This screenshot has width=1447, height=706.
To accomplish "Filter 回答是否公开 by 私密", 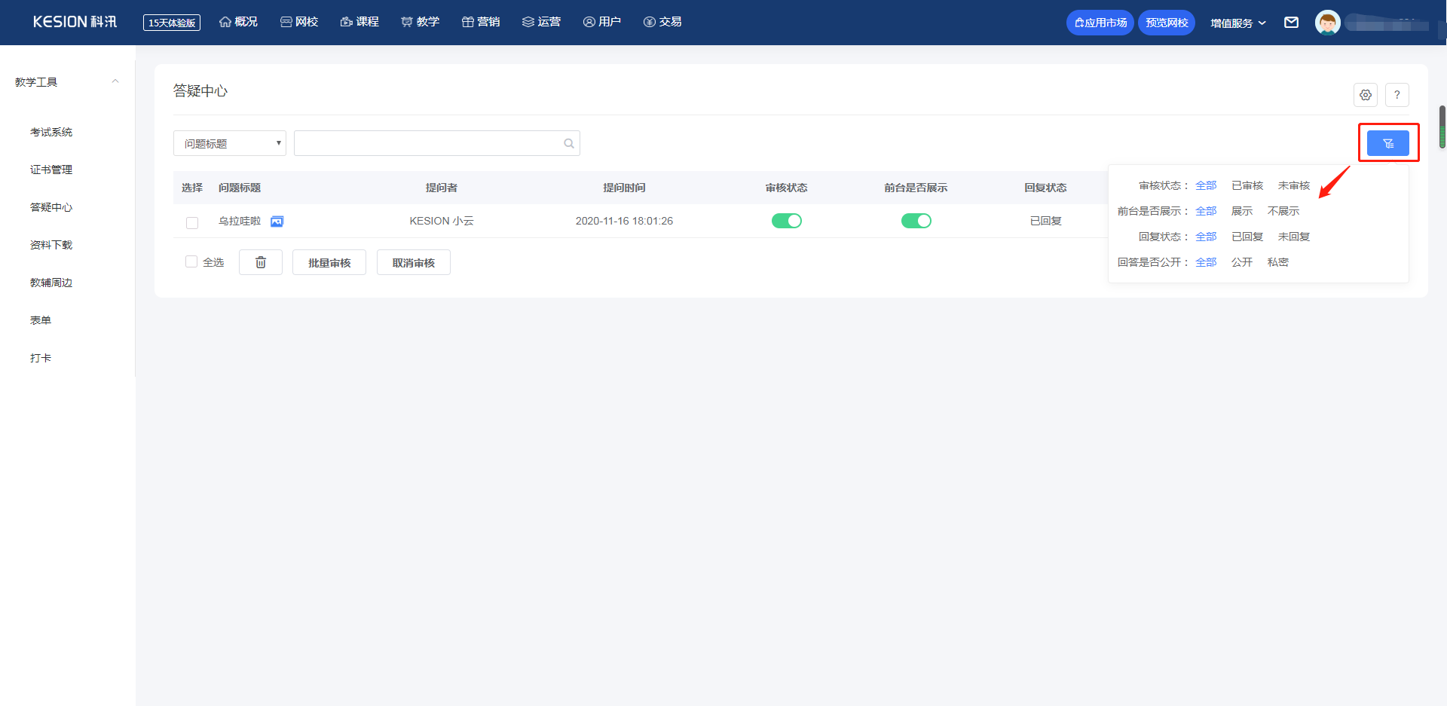I will [x=1278, y=262].
